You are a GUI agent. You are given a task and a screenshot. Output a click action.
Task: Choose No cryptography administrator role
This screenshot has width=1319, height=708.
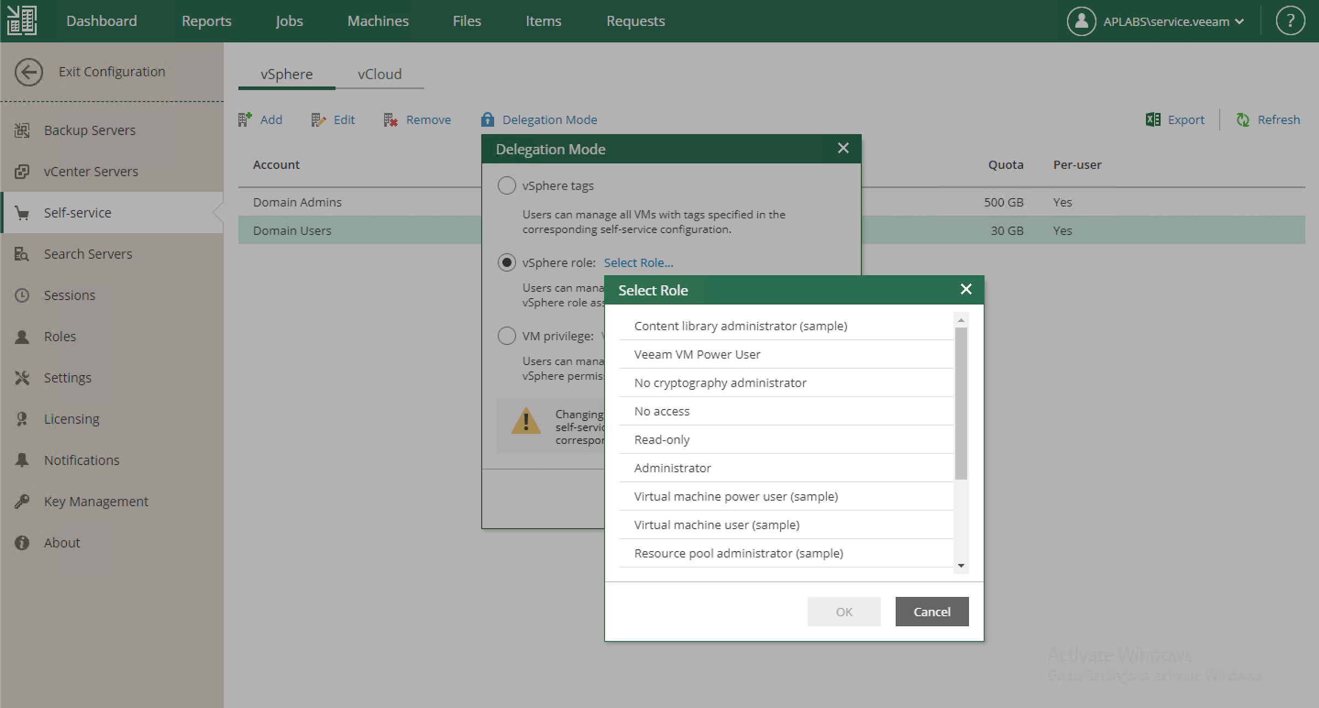click(786, 383)
